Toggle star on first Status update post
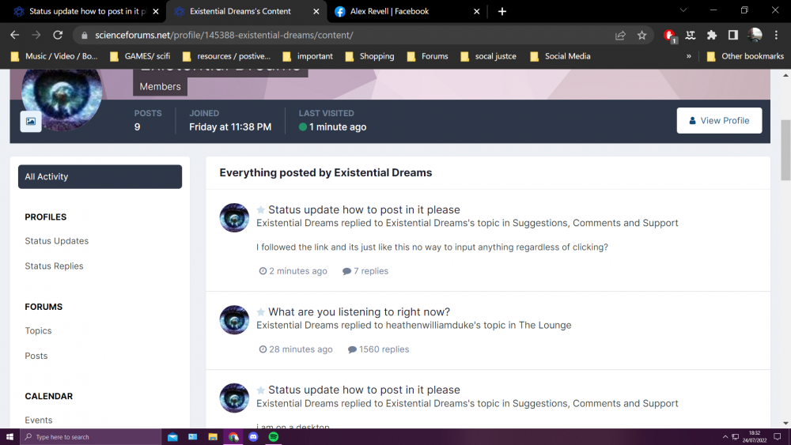Image resolution: width=791 pixels, height=445 pixels. click(x=261, y=210)
